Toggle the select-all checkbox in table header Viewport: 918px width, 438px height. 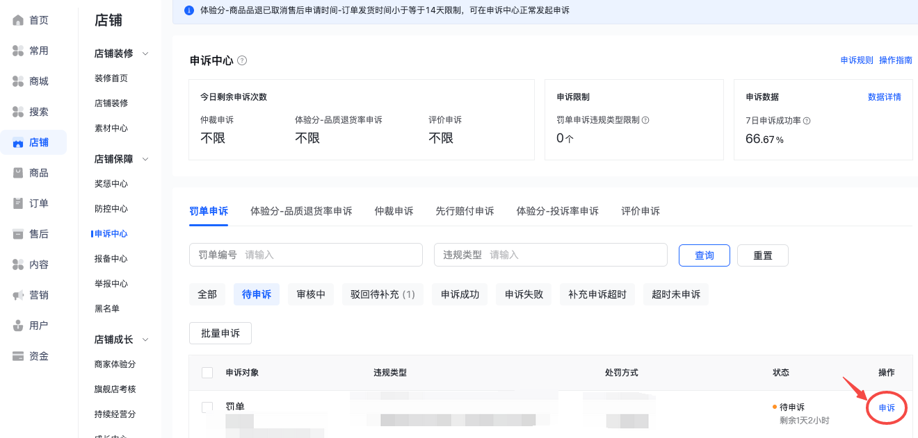point(207,373)
